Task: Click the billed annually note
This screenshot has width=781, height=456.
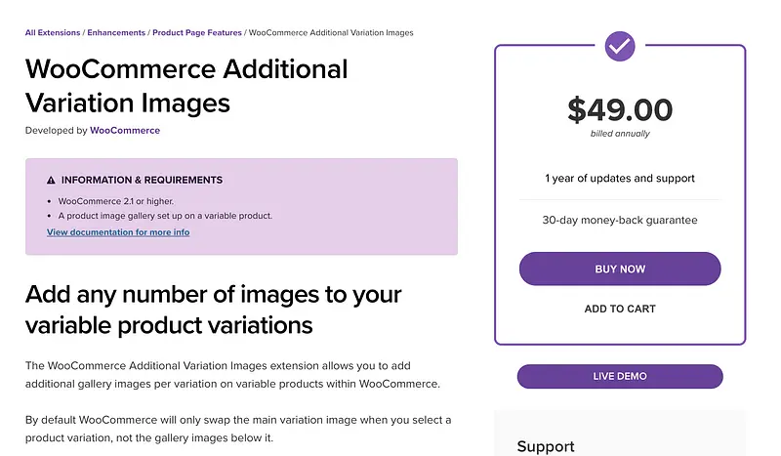Action: (x=620, y=134)
